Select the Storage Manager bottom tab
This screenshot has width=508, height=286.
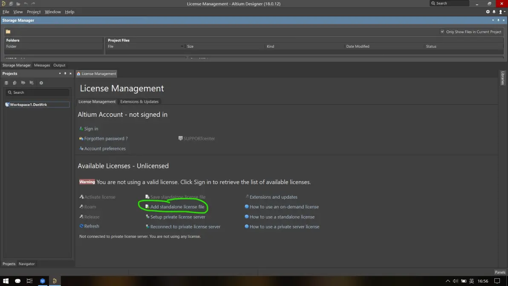pos(17,65)
